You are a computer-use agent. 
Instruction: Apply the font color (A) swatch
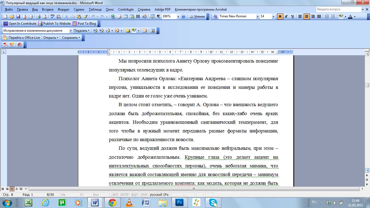[350, 17]
